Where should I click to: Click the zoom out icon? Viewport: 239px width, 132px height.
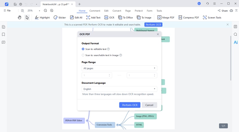pyautogui.click(x=45, y=10)
